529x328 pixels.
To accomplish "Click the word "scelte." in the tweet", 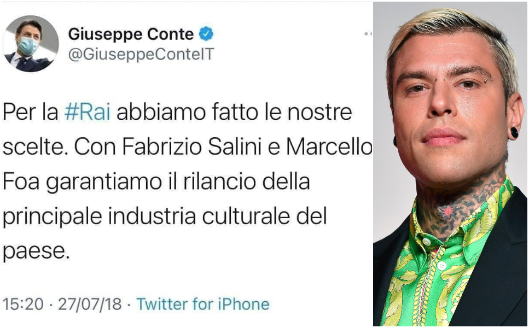I will point(33,148).
